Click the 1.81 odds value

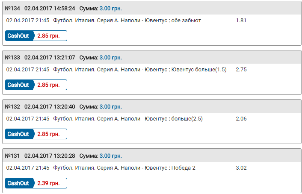[241, 21]
